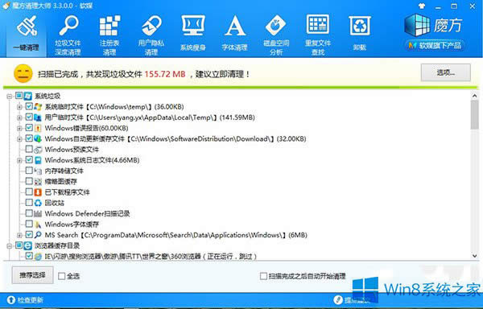The image size is (483, 309).
Task: Open 垃圾文件深度清理 magnifier tool
Action: pos(68,35)
